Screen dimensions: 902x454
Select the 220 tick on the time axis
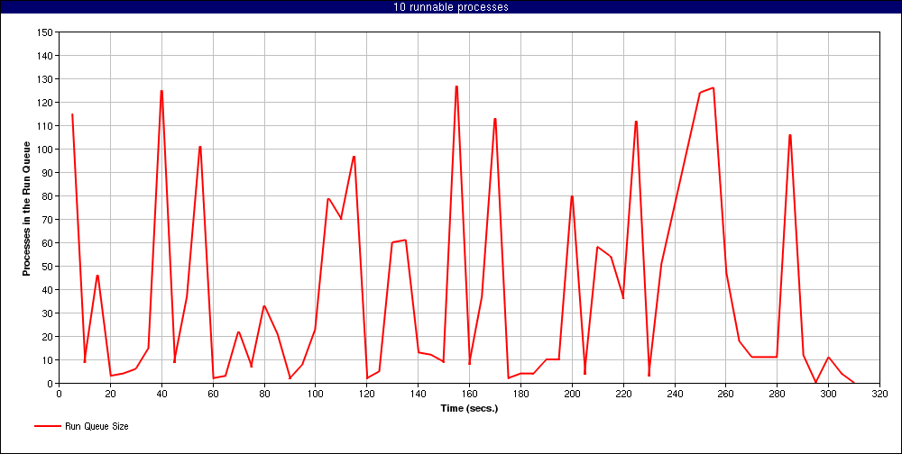(623, 394)
